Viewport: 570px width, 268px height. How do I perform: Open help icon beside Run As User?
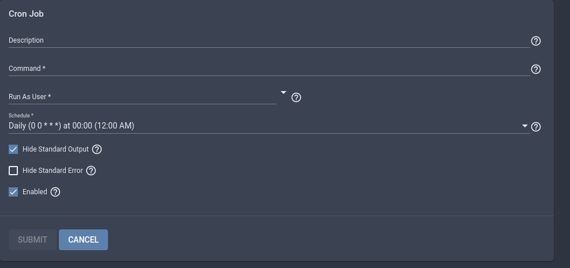296,97
